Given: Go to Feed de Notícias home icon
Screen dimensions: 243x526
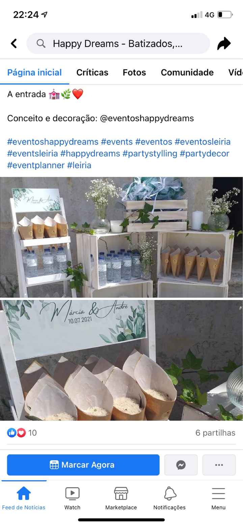Looking at the screenshot, I should point(24,494).
